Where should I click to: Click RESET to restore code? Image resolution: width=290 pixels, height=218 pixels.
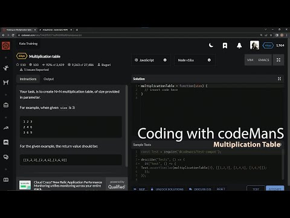coord(221,189)
